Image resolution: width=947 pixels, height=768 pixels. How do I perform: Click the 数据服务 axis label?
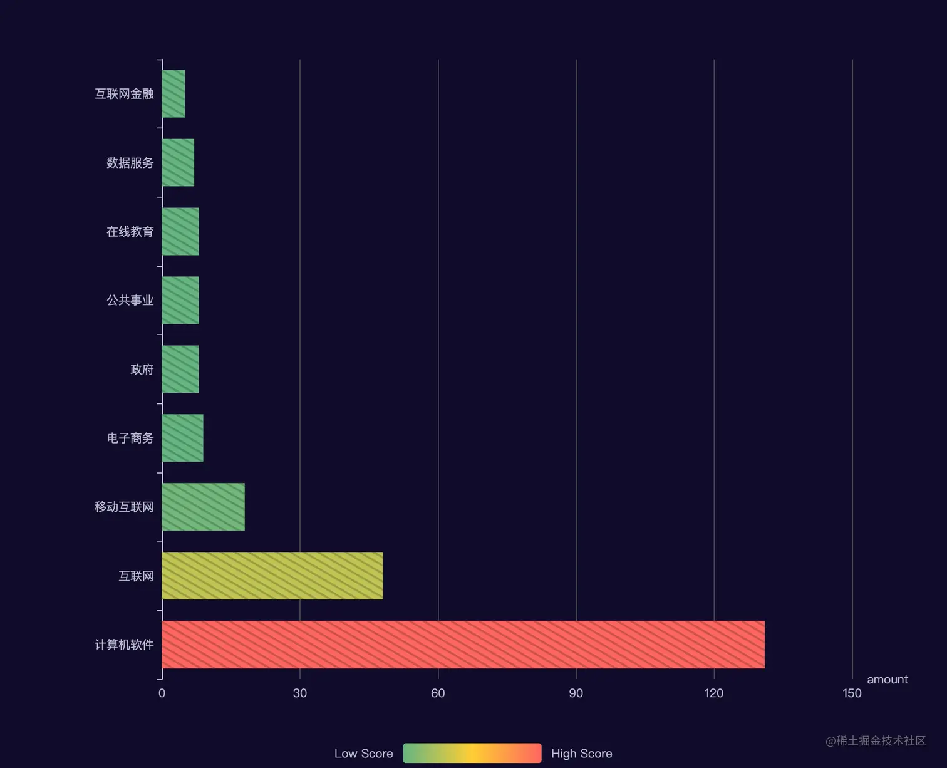130,162
